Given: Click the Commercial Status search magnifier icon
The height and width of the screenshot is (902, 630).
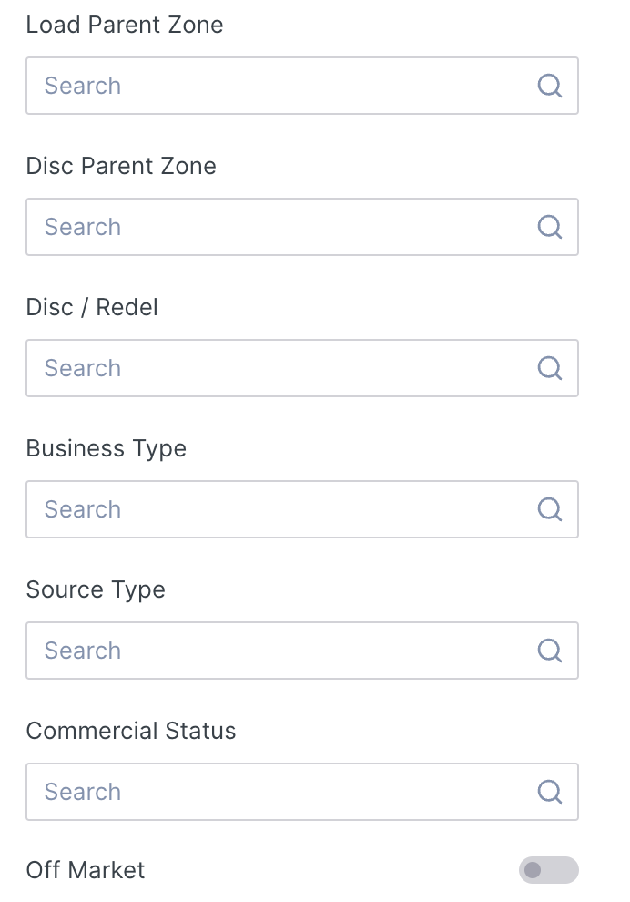Looking at the screenshot, I should point(549,792).
